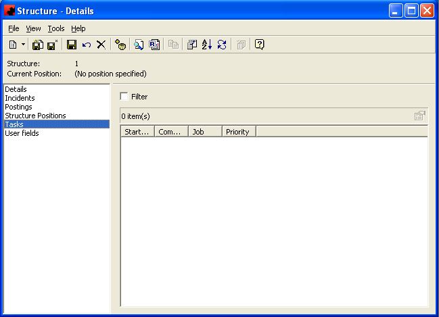Click the floppy disk Save icon

(x=71, y=45)
